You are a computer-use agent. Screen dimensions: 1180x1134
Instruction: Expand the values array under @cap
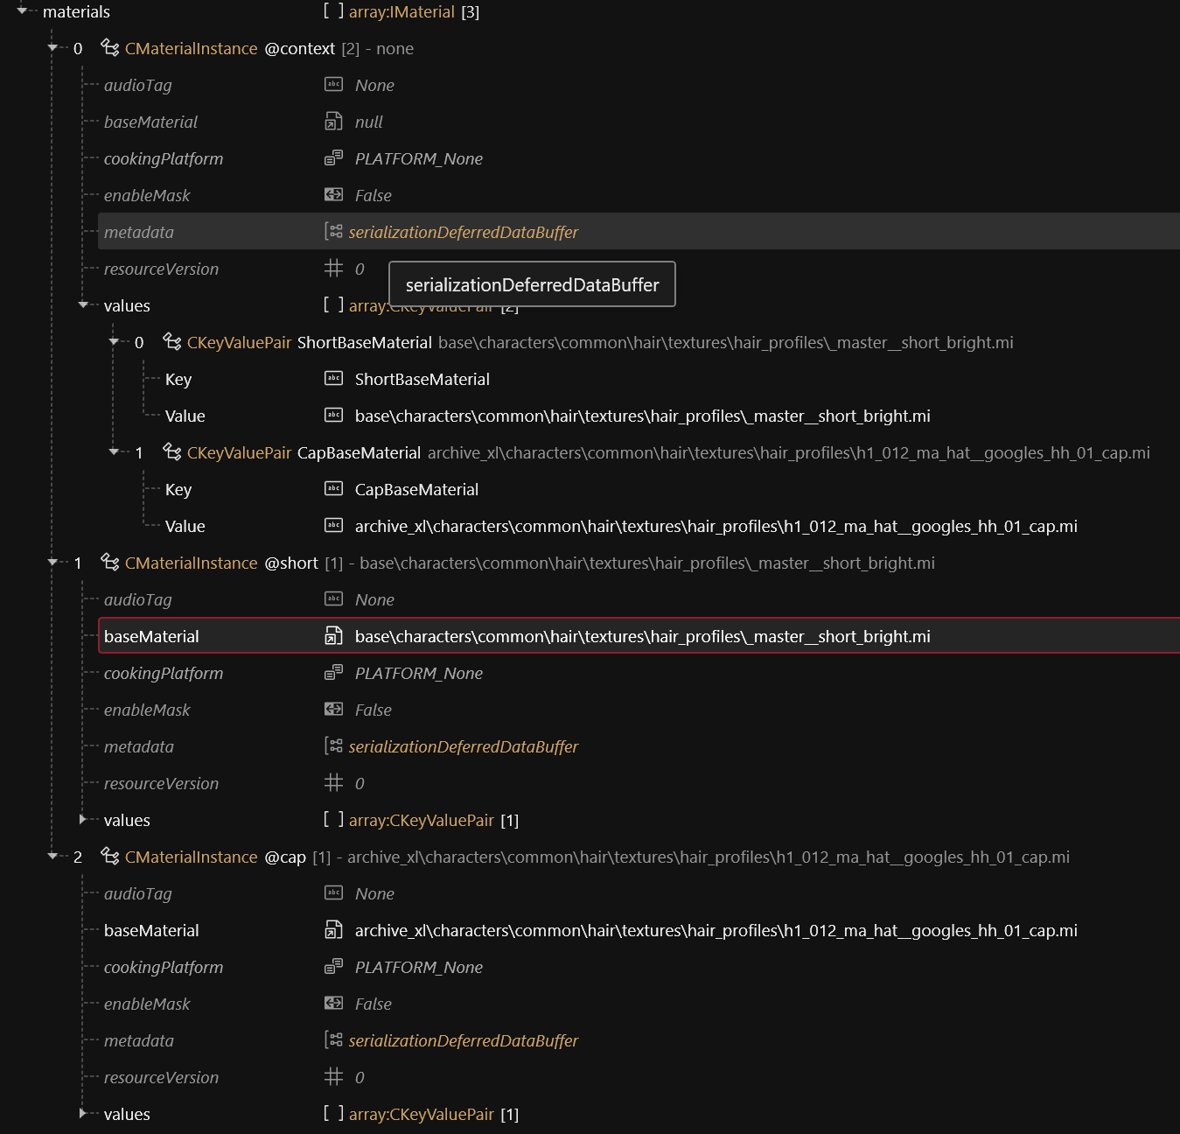click(x=84, y=1114)
